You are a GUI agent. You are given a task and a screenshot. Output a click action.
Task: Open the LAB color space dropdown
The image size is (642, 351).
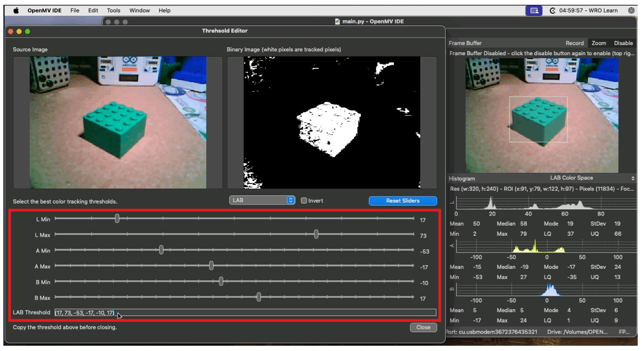(262, 201)
